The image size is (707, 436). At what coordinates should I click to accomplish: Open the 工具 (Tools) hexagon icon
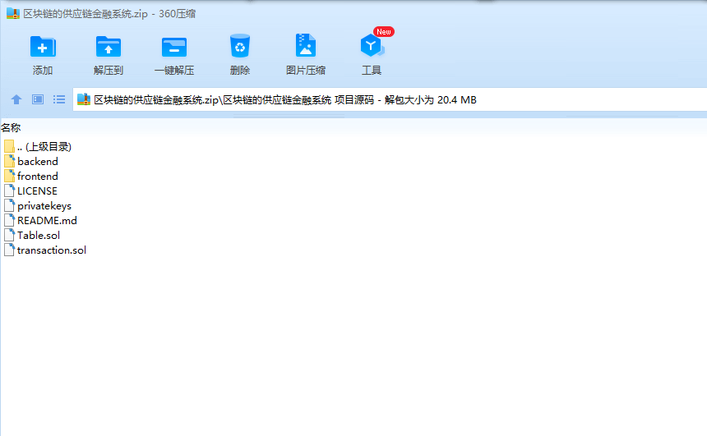tap(372, 45)
